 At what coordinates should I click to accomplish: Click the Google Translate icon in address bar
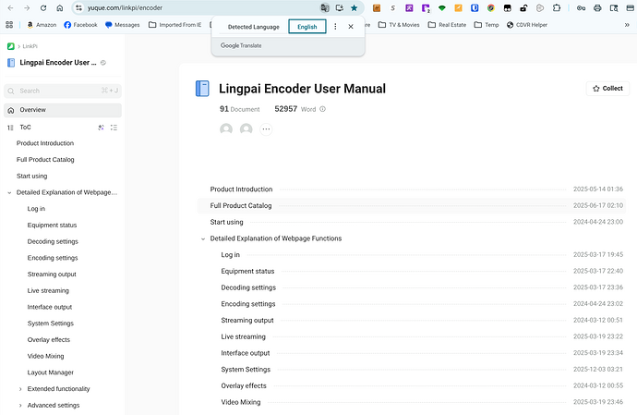click(325, 7)
